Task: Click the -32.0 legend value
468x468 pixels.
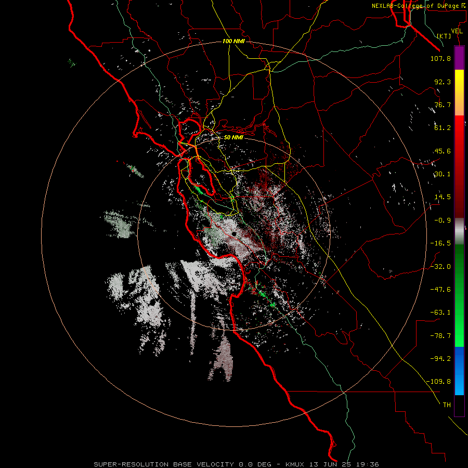Action: click(x=440, y=267)
